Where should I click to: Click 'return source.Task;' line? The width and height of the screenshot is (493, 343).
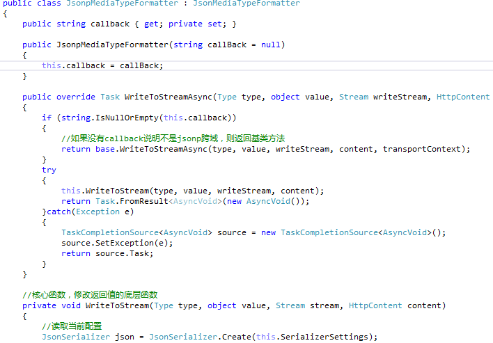[x=107, y=253]
